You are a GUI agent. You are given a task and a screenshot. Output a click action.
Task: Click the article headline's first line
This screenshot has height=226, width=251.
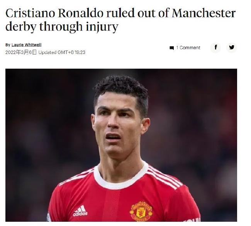click(120, 13)
